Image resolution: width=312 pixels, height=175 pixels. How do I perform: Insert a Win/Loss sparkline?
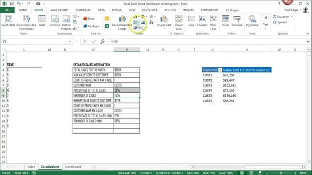[x=213, y=23]
